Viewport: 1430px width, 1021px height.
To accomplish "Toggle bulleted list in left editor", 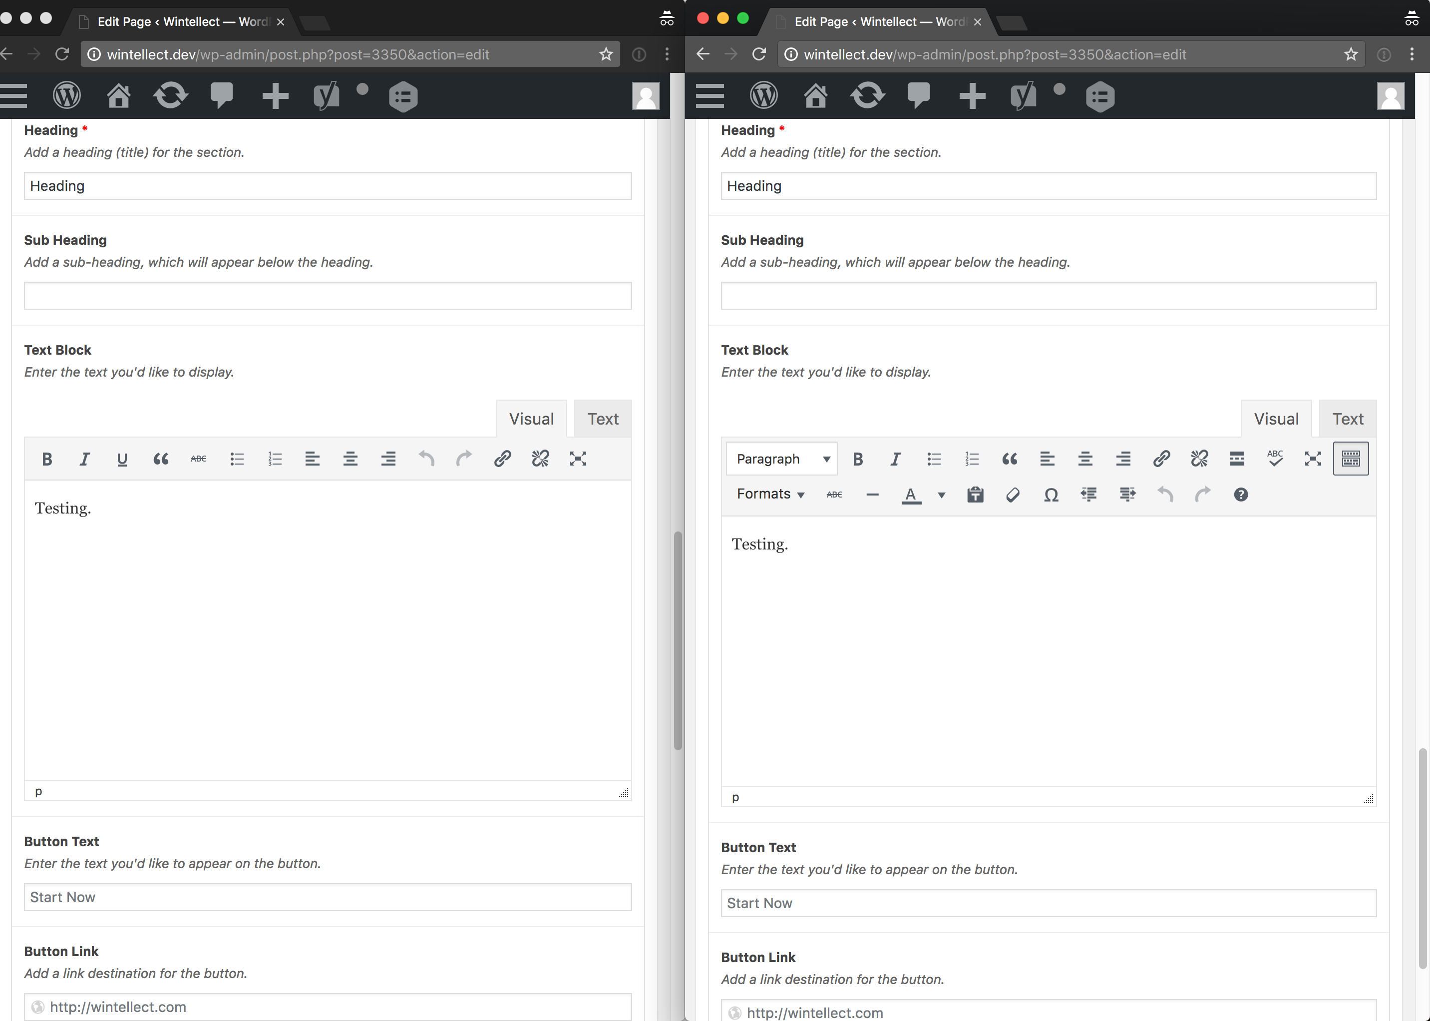I will click(x=236, y=458).
